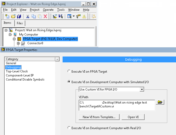176x135 pixels.
Task: Click the yellow warning triangle icon
Action: click(x=84, y=17)
